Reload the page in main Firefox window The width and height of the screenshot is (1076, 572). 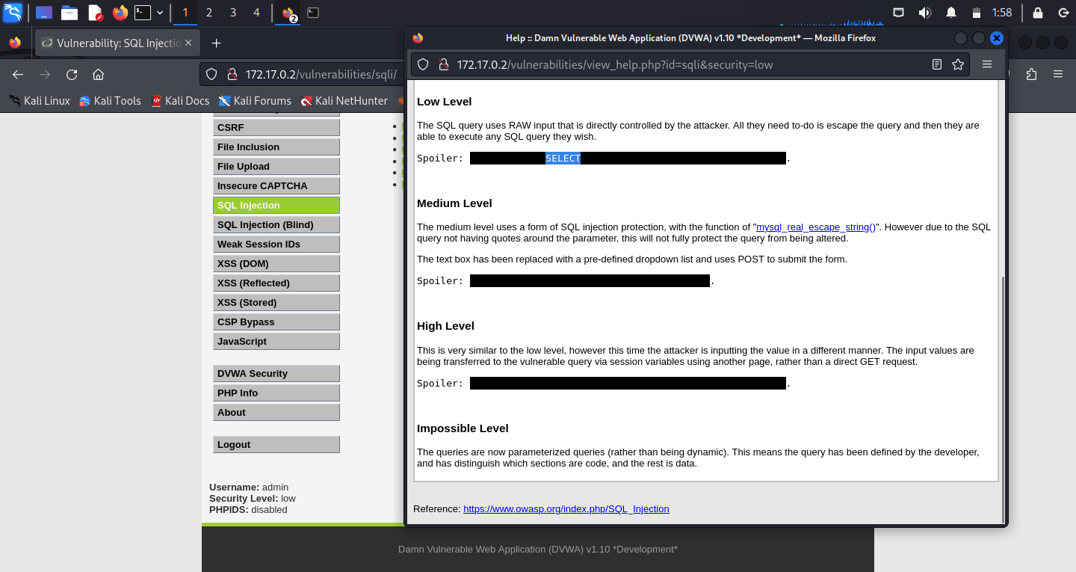72,74
